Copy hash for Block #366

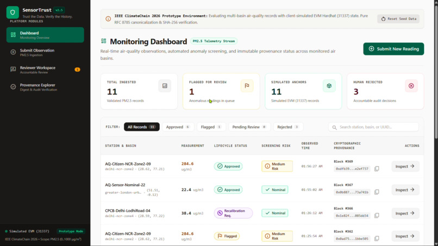[377, 216]
